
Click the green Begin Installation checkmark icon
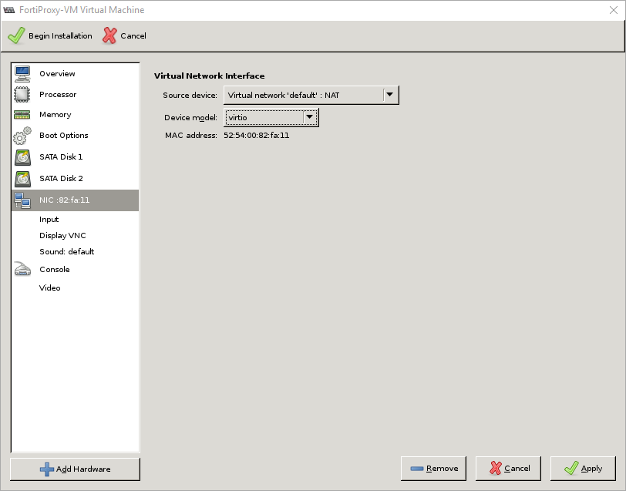tap(16, 35)
